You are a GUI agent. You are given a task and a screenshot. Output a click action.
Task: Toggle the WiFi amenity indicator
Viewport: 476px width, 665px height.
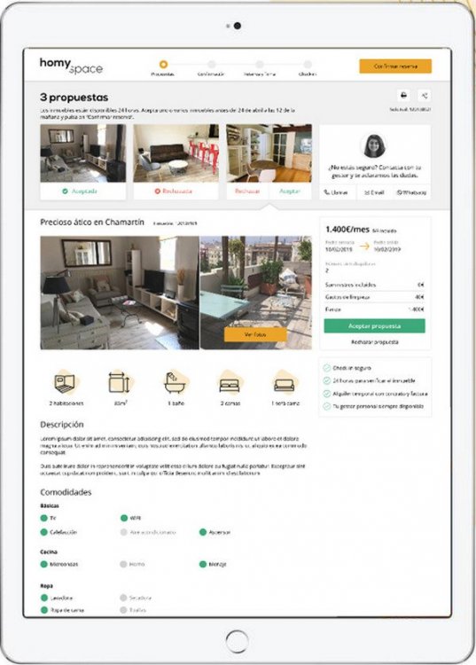[124, 518]
